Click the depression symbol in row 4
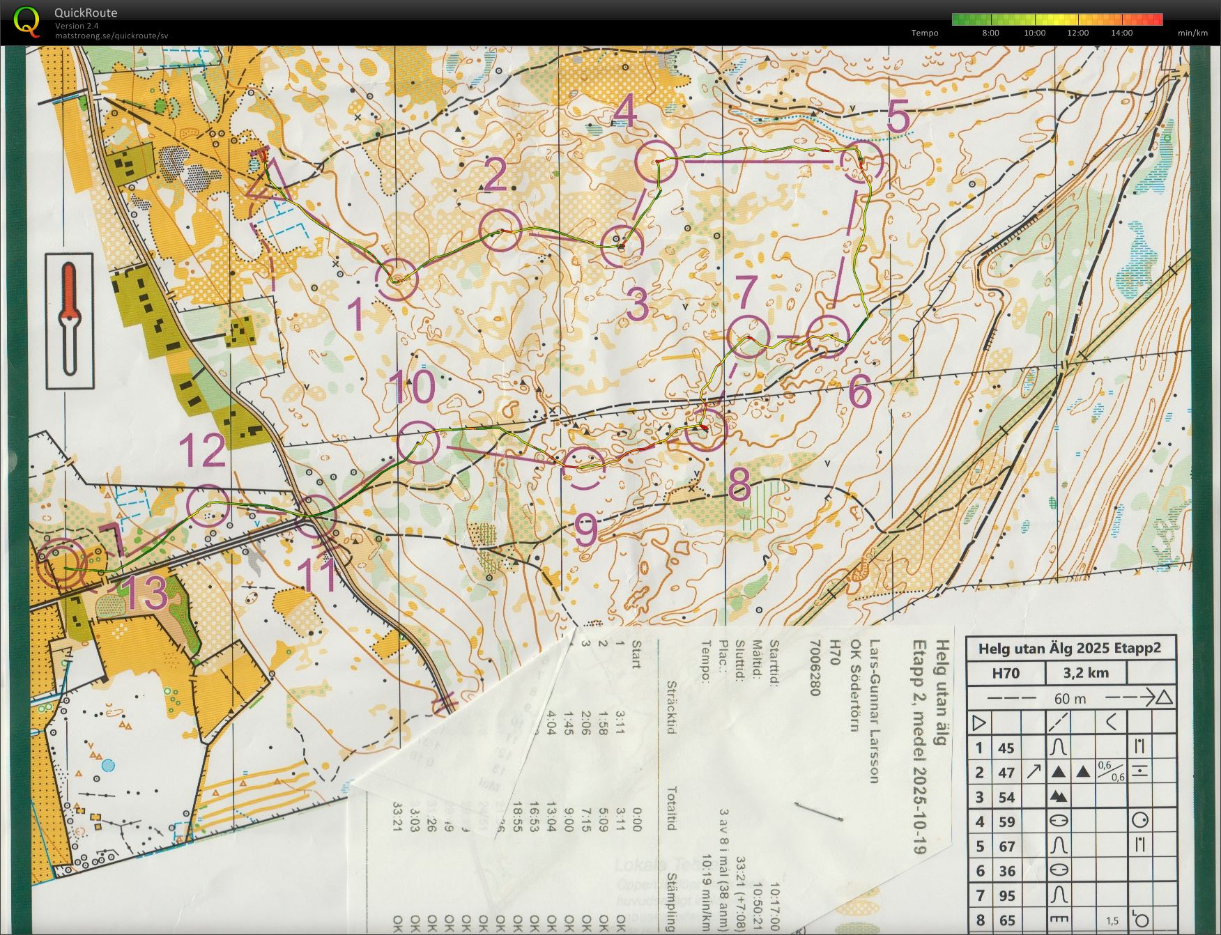This screenshot has width=1221, height=935. [x=1059, y=821]
